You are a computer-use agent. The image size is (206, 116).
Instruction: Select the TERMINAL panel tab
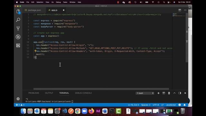coord(64,93)
